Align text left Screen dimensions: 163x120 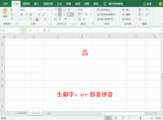coord(55,15)
